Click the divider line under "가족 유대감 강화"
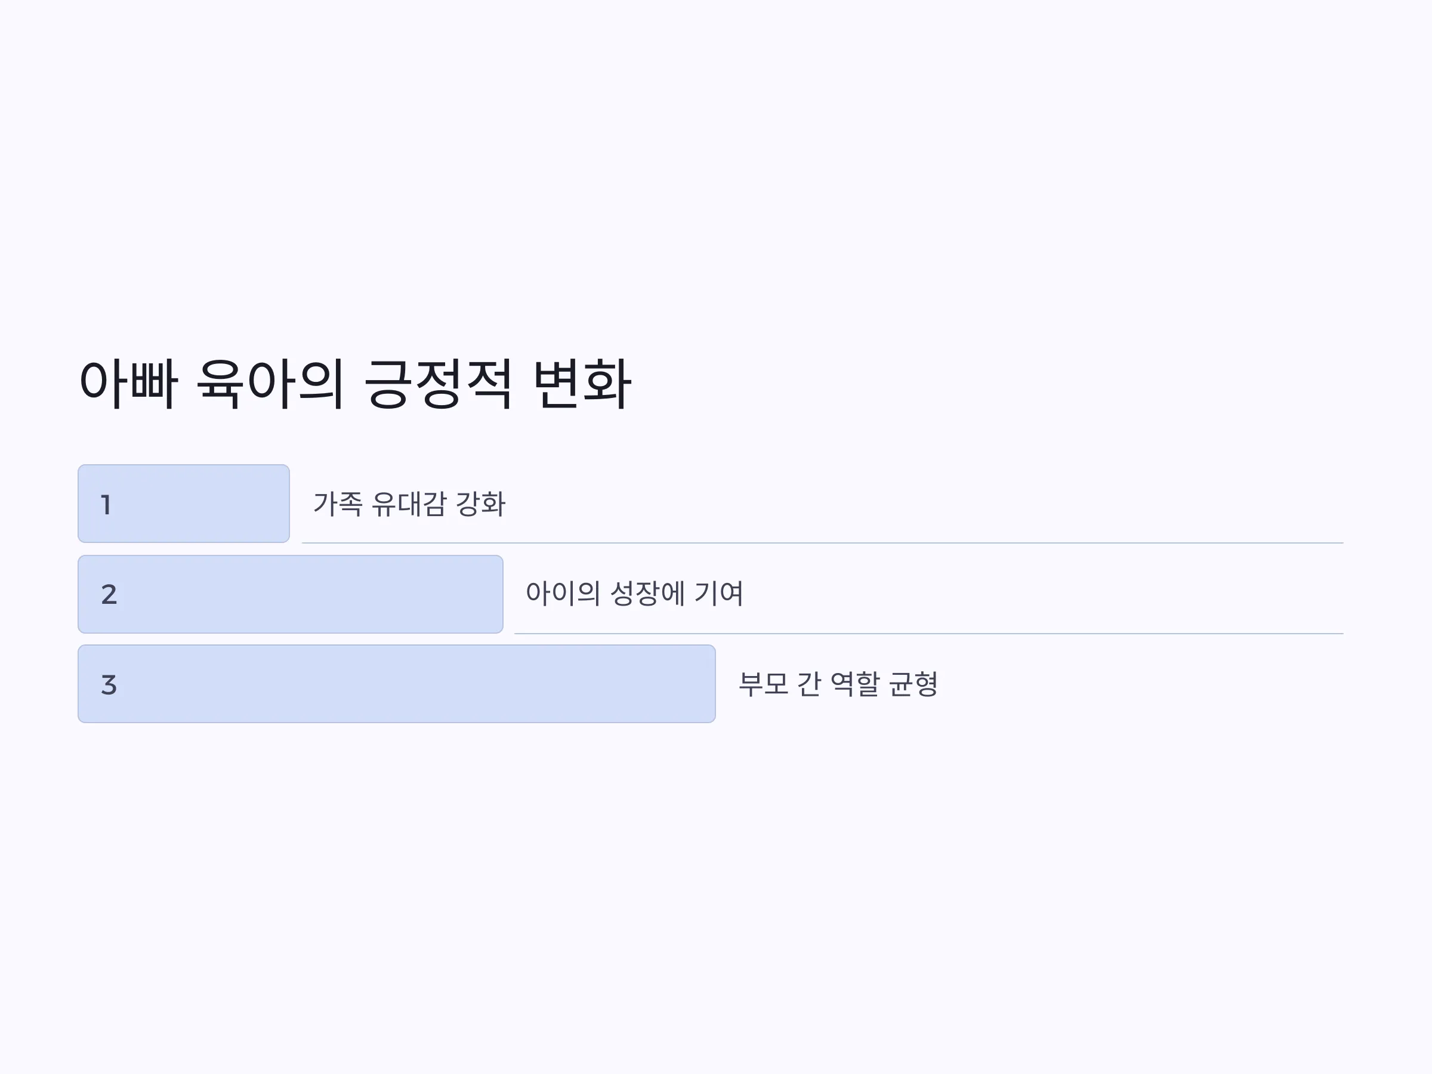This screenshot has width=1432, height=1074. [x=822, y=542]
